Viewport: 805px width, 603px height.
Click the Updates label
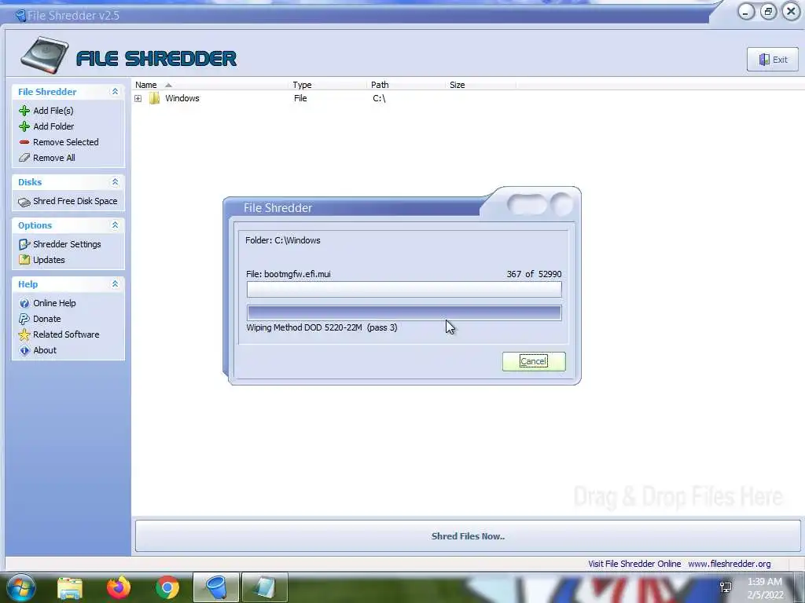click(49, 260)
